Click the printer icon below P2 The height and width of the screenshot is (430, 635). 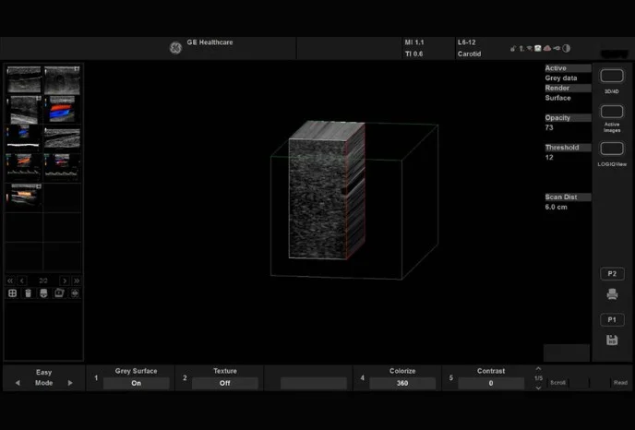(611, 294)
